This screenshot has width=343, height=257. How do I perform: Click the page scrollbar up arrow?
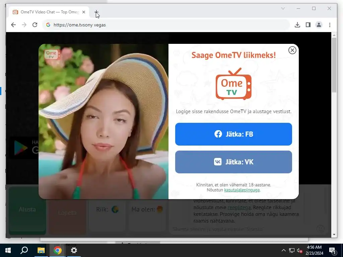point(334,35)
